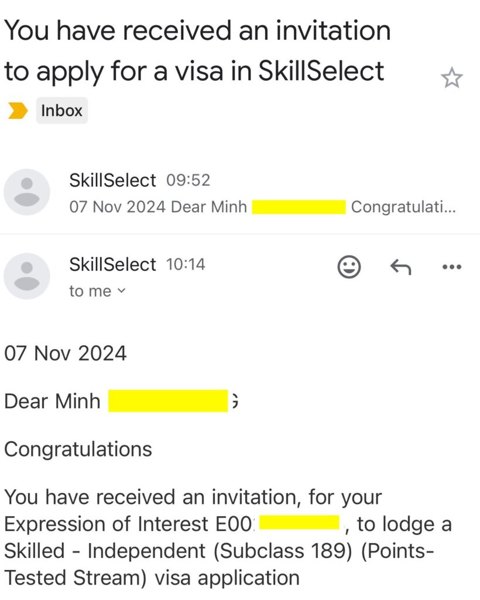Tap SkillSelect sender name at 10:14
The width and height of the screenshot is (480, 600).
pos(112,264)
